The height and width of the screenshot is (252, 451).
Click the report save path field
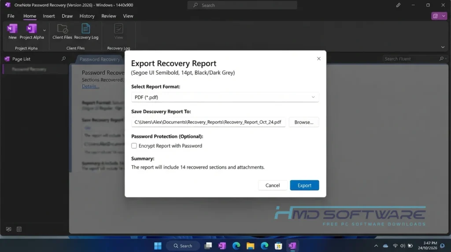tap(208, 122)
